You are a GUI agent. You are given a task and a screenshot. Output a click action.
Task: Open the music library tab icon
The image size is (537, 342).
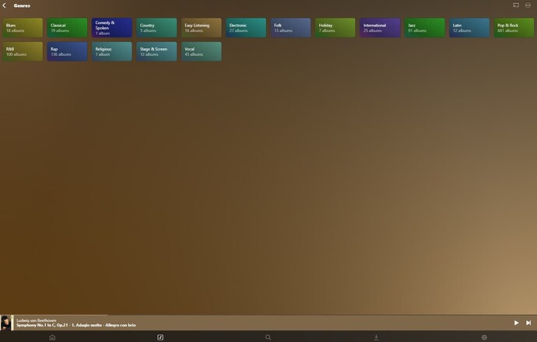160,337
